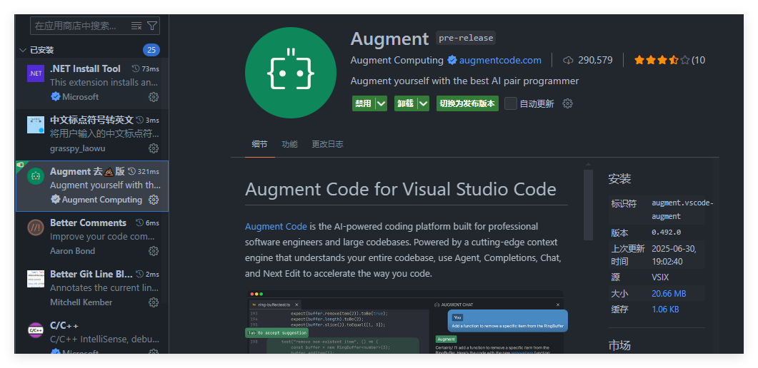The height and width of the screenshot is (368, 758).
Task: Click the star rating of Augment
Action: [x=662, y=61]
